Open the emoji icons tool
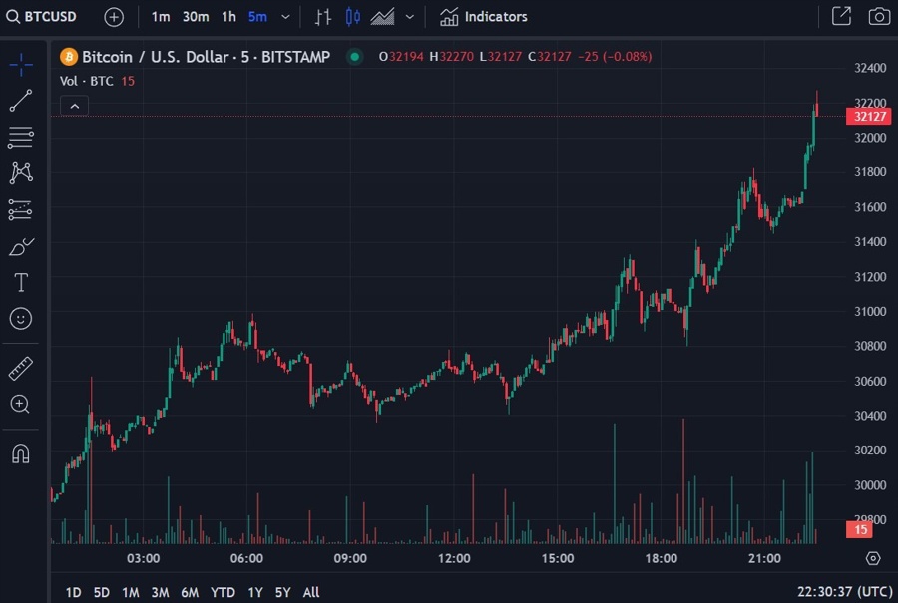 coord(21,319)
